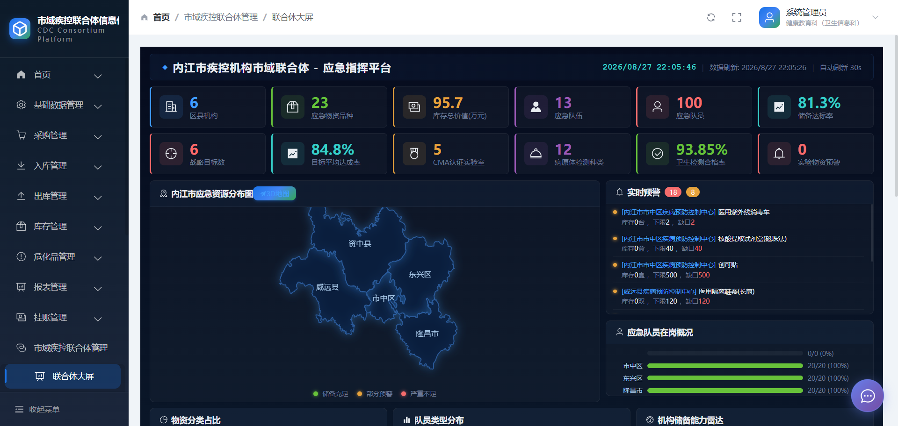Screen dimensions: 898x426
Task: Click 医用隔离鞋套(长筒) alert entry
Action: (738, 296)
